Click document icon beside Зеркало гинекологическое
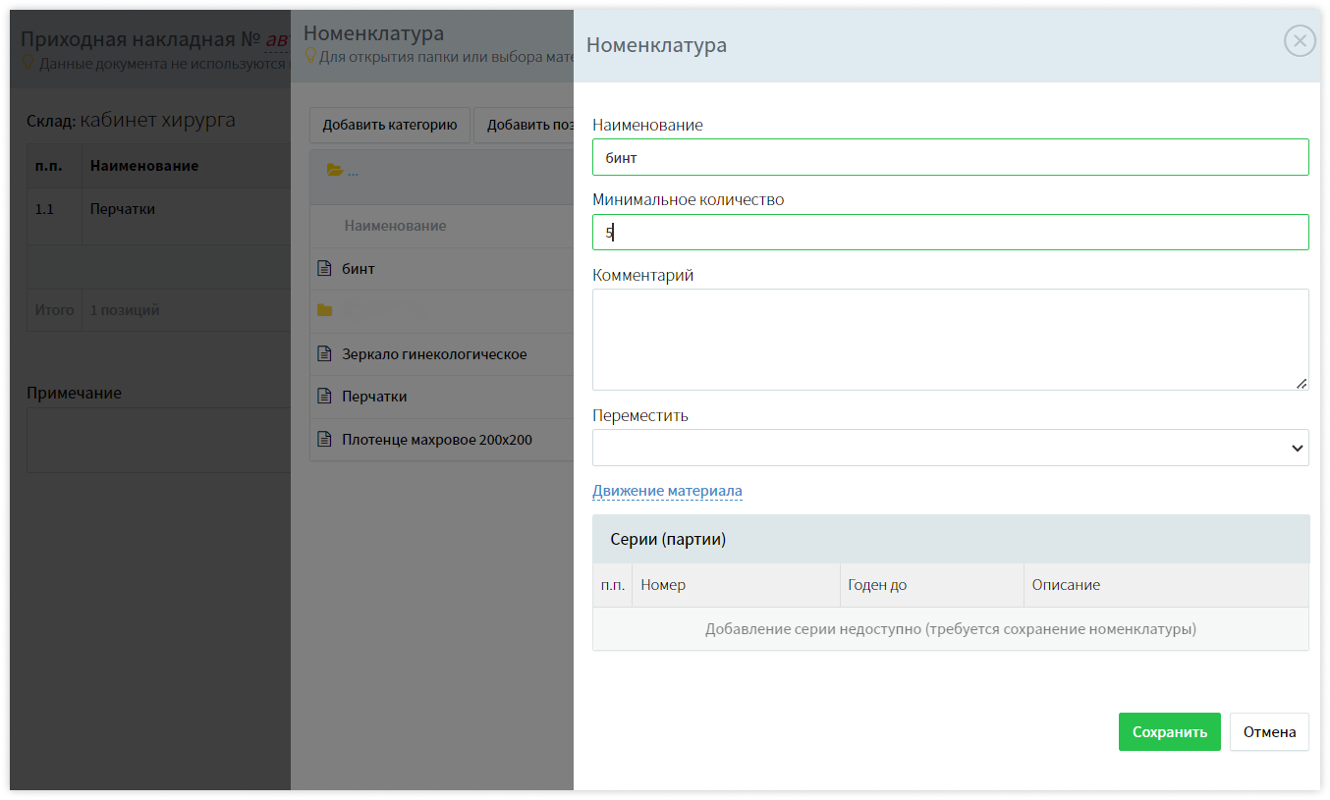 pos(325,353)
